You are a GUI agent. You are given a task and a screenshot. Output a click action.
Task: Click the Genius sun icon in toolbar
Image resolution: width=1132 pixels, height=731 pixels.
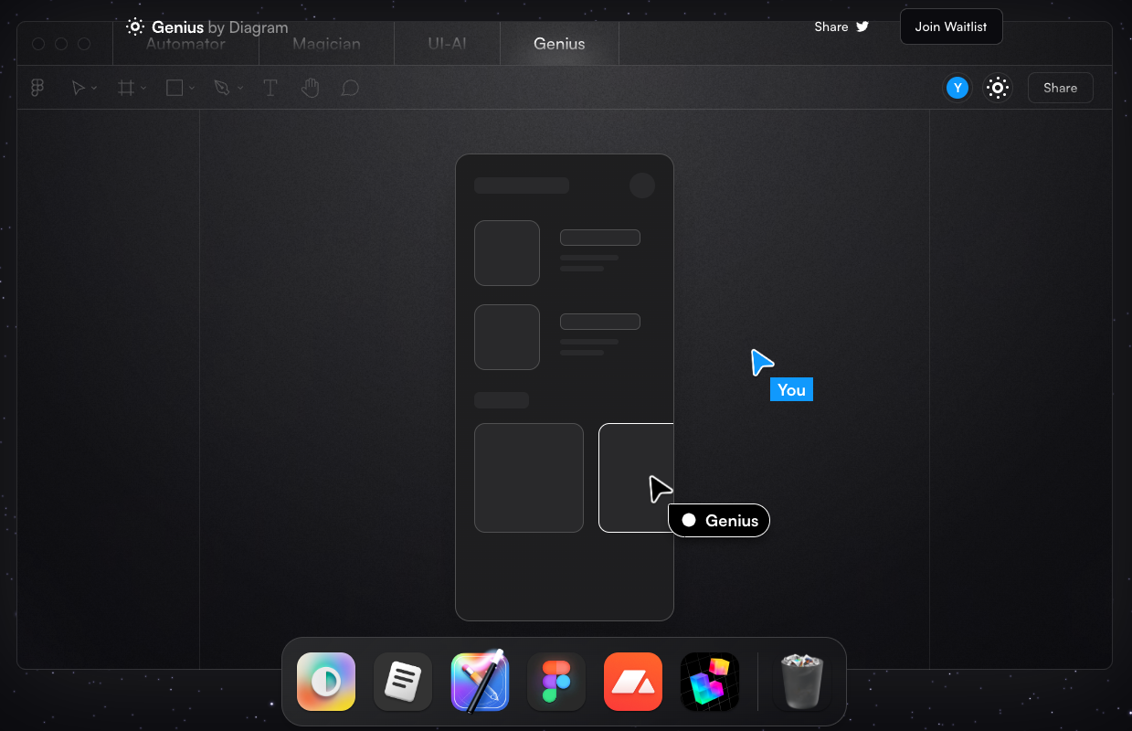(x=998, y=88)
